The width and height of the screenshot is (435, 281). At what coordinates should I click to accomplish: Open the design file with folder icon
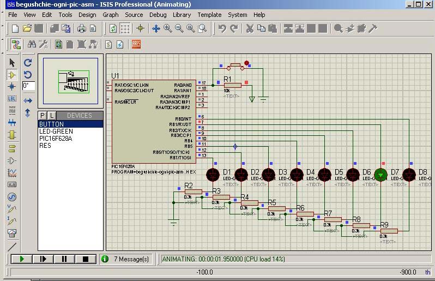tap(26, 28)
